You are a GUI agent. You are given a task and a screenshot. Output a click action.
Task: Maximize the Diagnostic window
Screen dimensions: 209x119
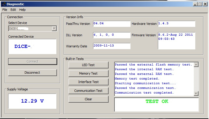(200, 4)
